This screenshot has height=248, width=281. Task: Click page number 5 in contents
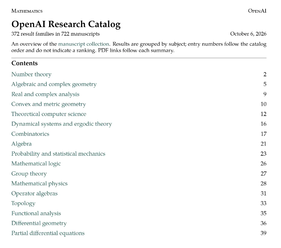(265, 84)
